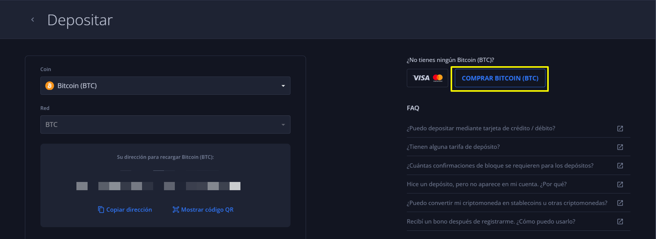Open external link icon for registration bonus FAQ
Screen dimensions: 656x239
(620, 222)
